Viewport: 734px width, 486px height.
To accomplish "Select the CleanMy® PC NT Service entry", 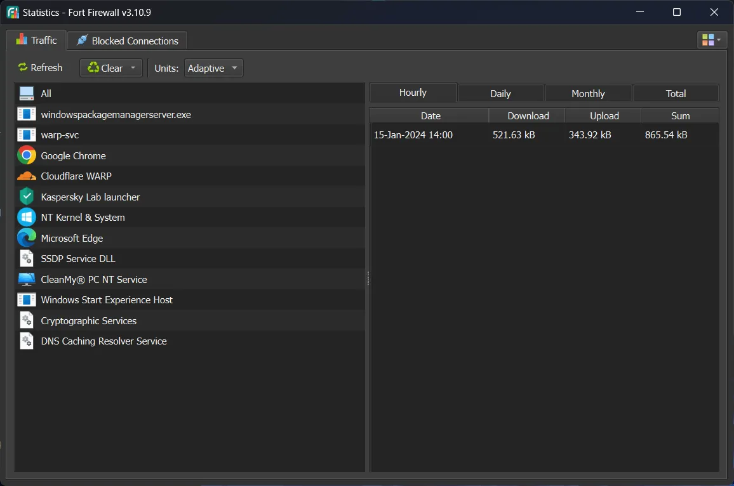I will 190,279.
